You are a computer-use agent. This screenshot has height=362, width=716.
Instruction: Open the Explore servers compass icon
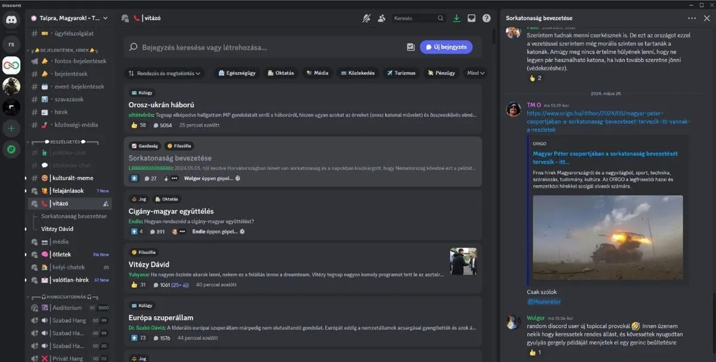click(x=11, y=149)
